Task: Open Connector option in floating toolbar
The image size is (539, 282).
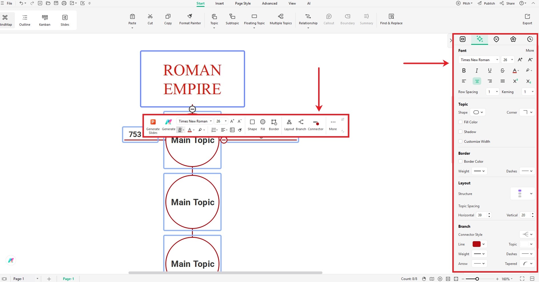Action: pos(316,125)
